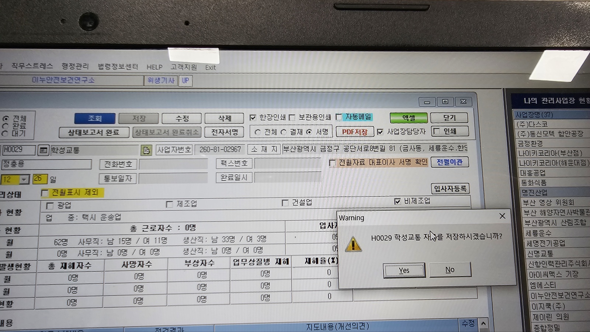Screen dimensions: 590x332
Task: Click the PDF저장 button
Action: [355, 132]
